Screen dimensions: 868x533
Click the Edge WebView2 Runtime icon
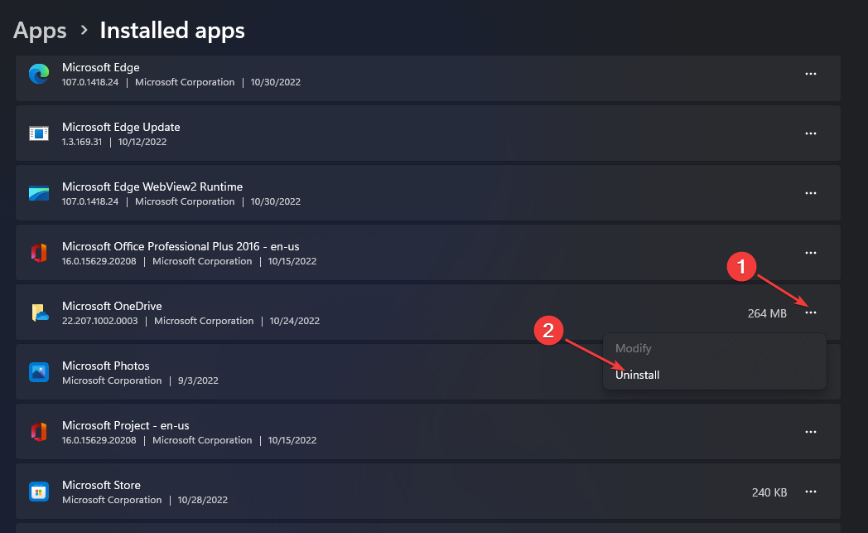(x=39, y=193)
